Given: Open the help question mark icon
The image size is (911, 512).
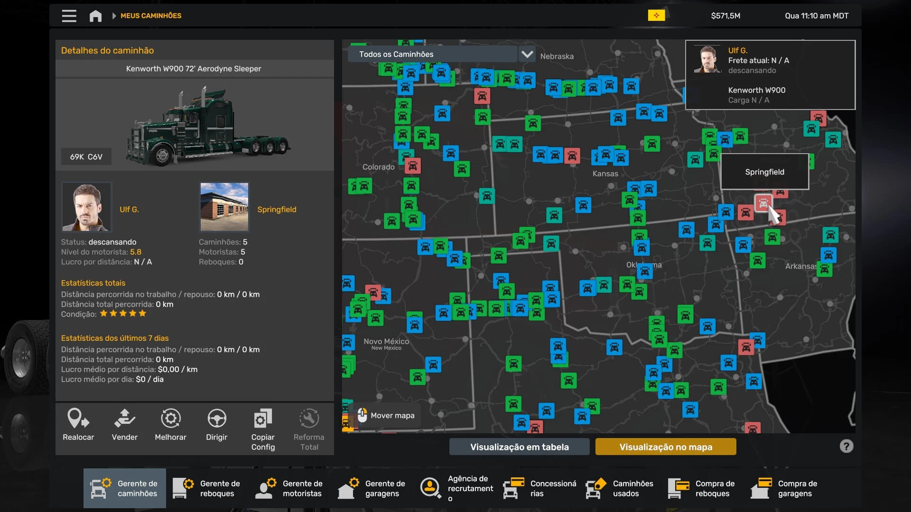Looking at the screenshot, I should tap(846, 446).
